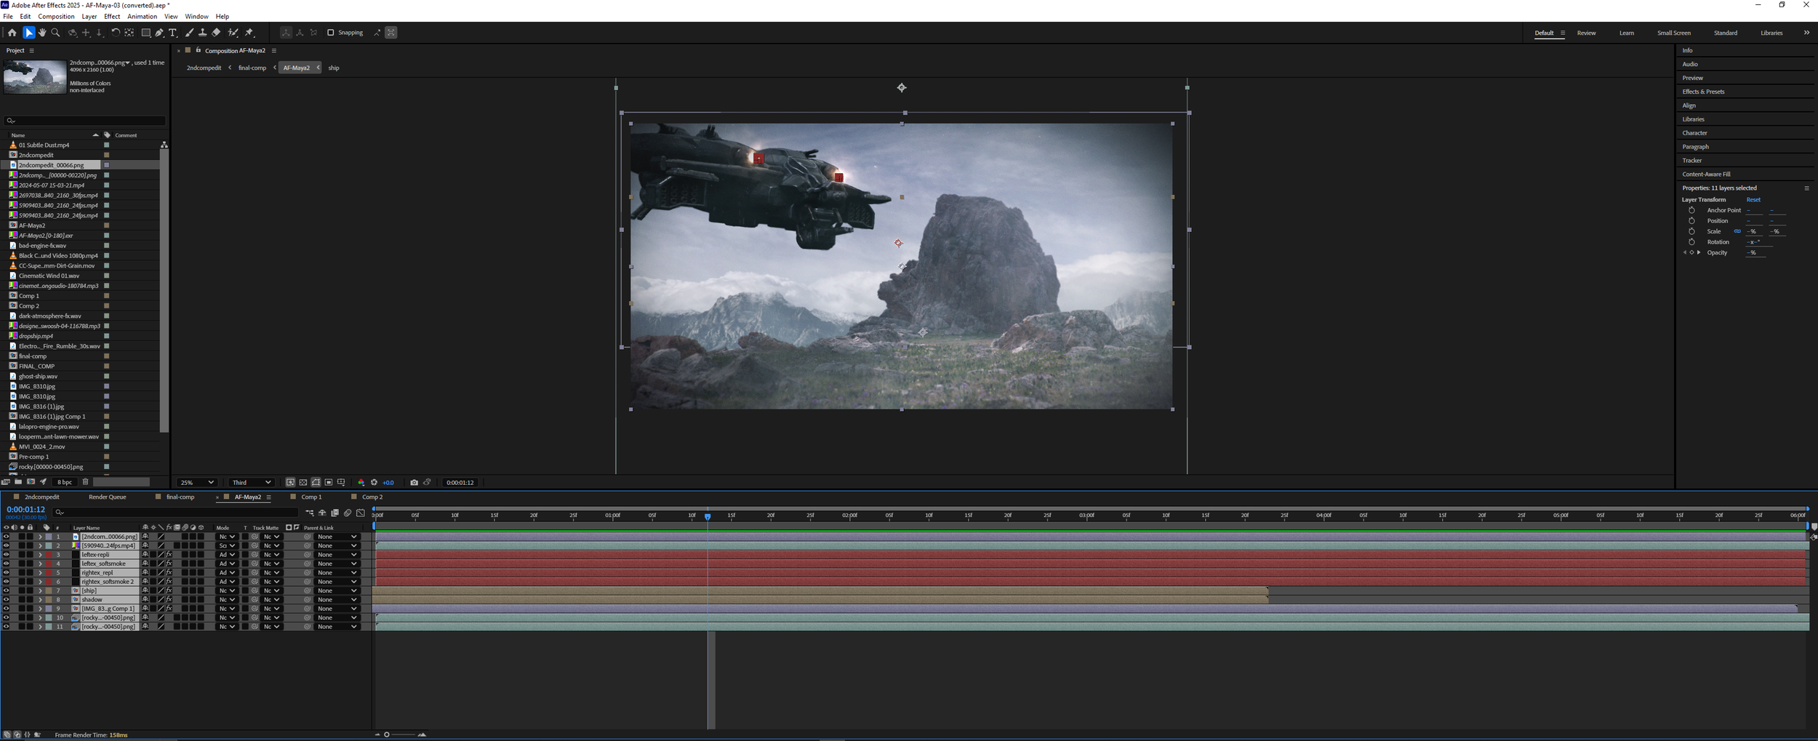Select the Puppet Pin tool
Image resolution: width=1818 pixels, height=741 pixels.
pyautogui.click(x=249, y=33)
